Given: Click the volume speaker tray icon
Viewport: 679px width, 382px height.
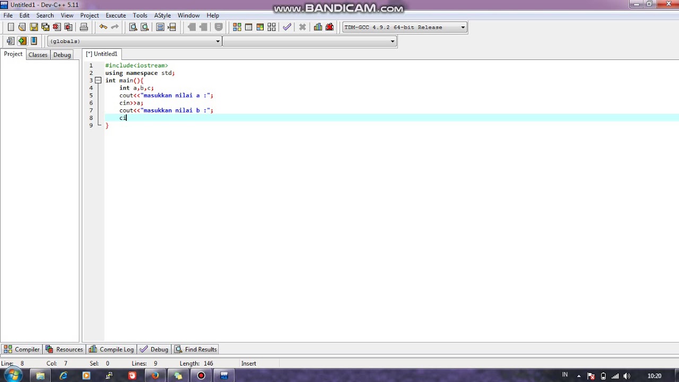Looking at the screenshot, I should [x=628, y=376].
